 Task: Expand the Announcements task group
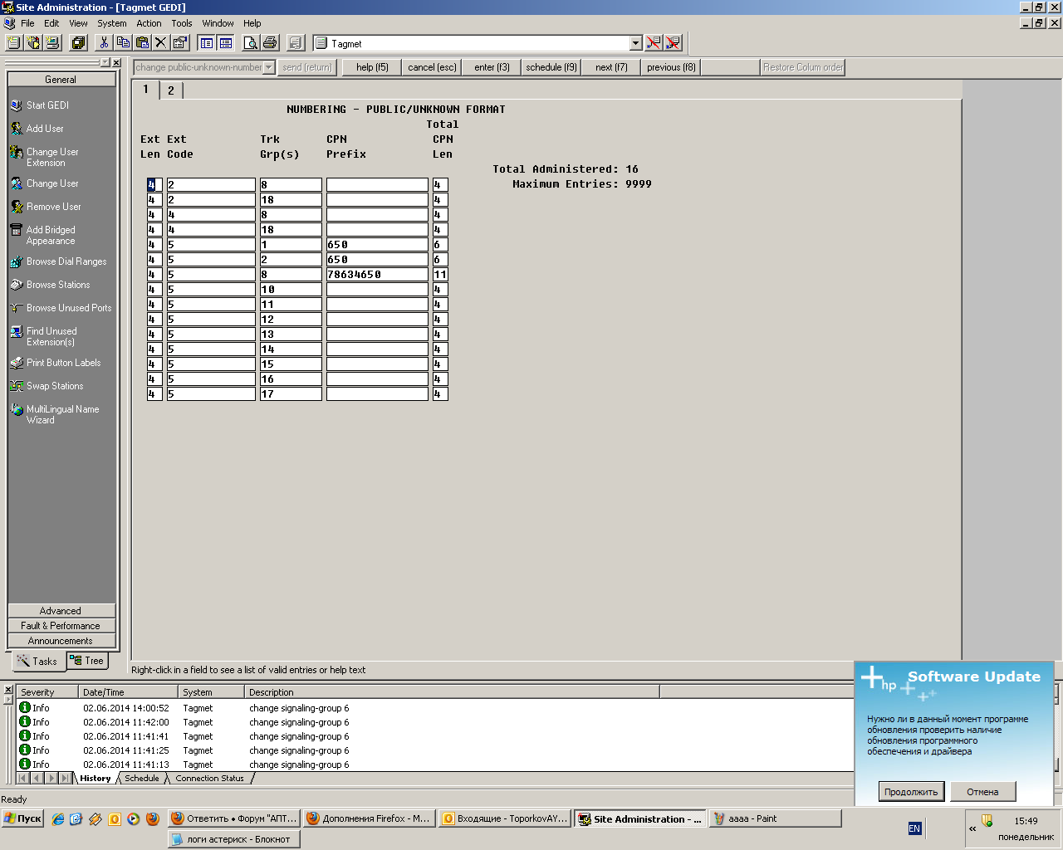coord(61,641)
